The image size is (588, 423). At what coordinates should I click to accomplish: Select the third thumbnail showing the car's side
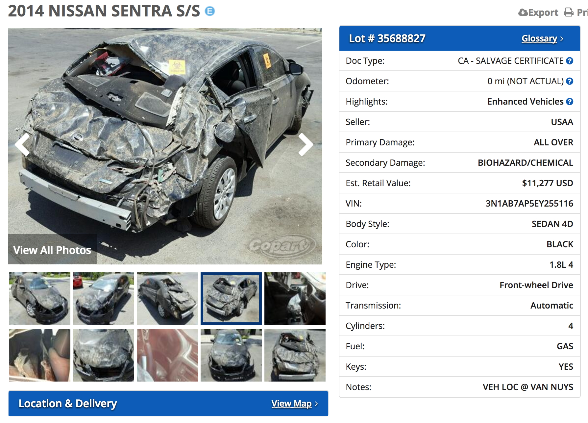click(167, 299)
